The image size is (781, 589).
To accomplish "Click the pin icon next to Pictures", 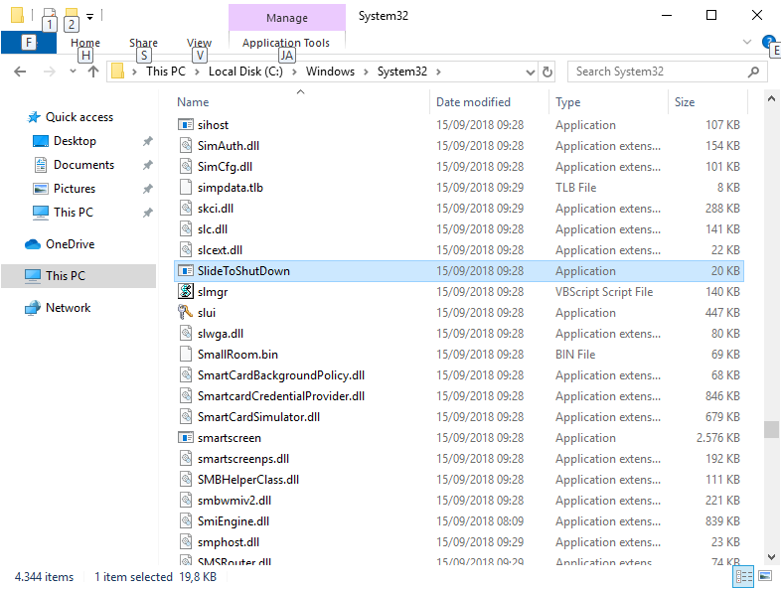I will coord(147,189).
